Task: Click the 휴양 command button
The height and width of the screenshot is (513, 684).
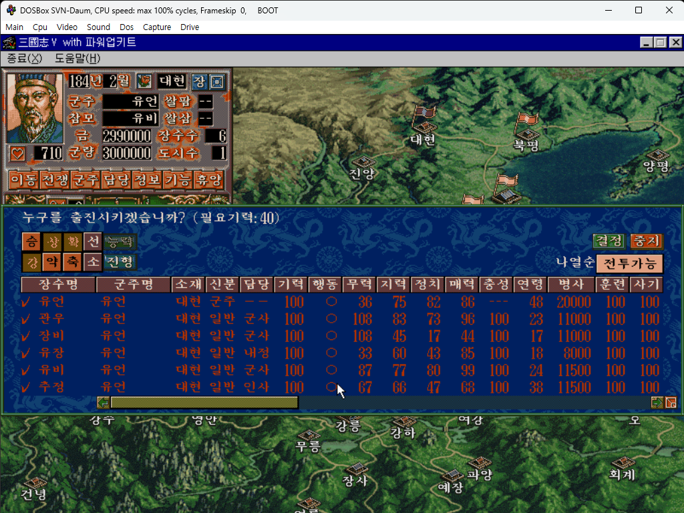Action: (x=209, y=180)
